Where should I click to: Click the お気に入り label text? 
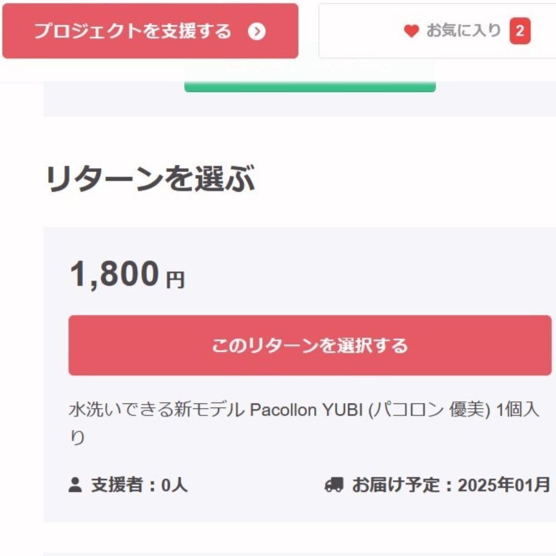464,30
